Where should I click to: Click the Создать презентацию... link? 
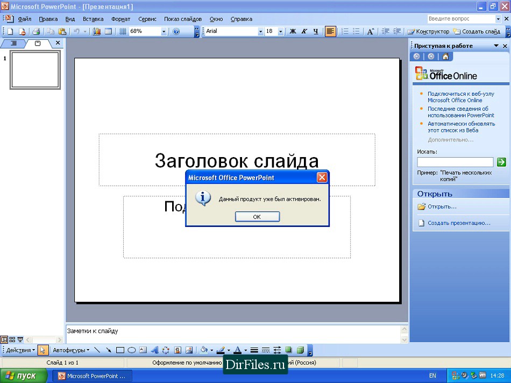point(459,223)
